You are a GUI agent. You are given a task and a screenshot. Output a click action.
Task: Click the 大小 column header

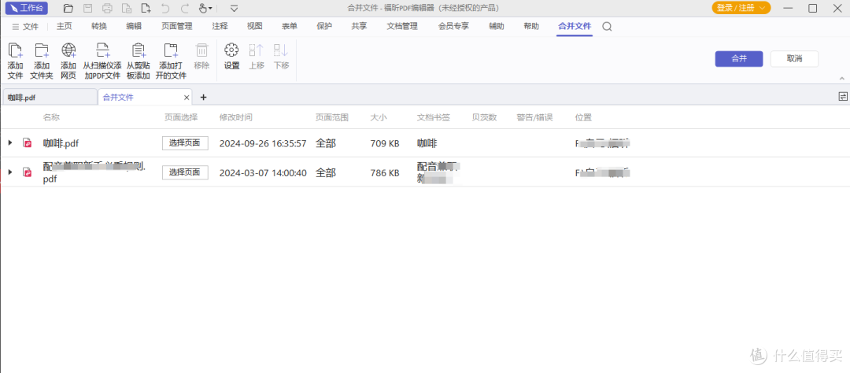[379, 117]
